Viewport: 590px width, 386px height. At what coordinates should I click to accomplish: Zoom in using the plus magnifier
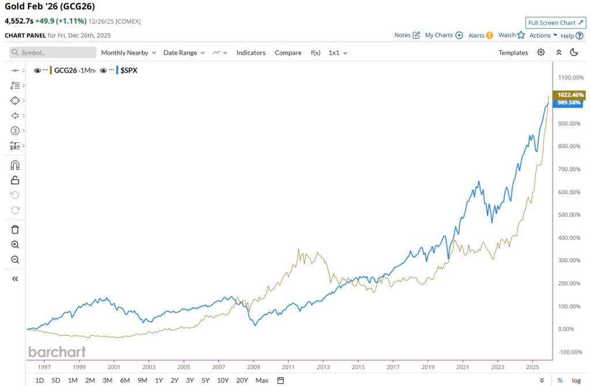(x=16, y=244)
